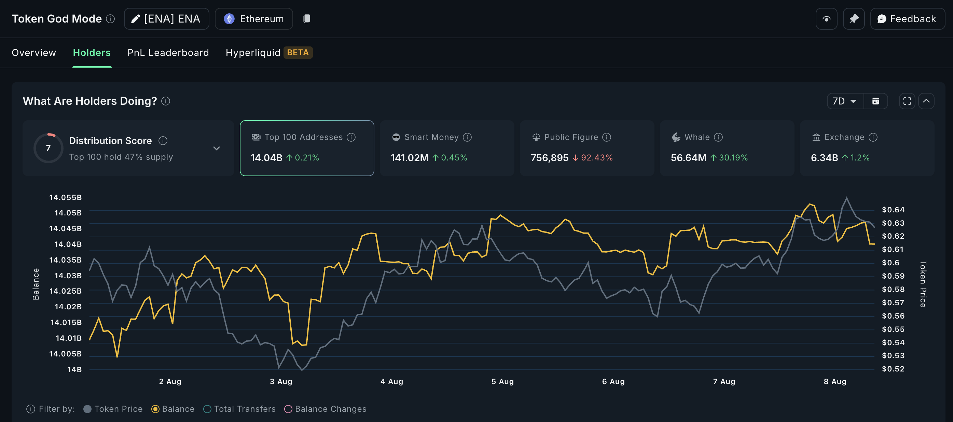This screenshot has height=422, width=953.
Task: Click the copy token address icon
Action: [306, 19]
